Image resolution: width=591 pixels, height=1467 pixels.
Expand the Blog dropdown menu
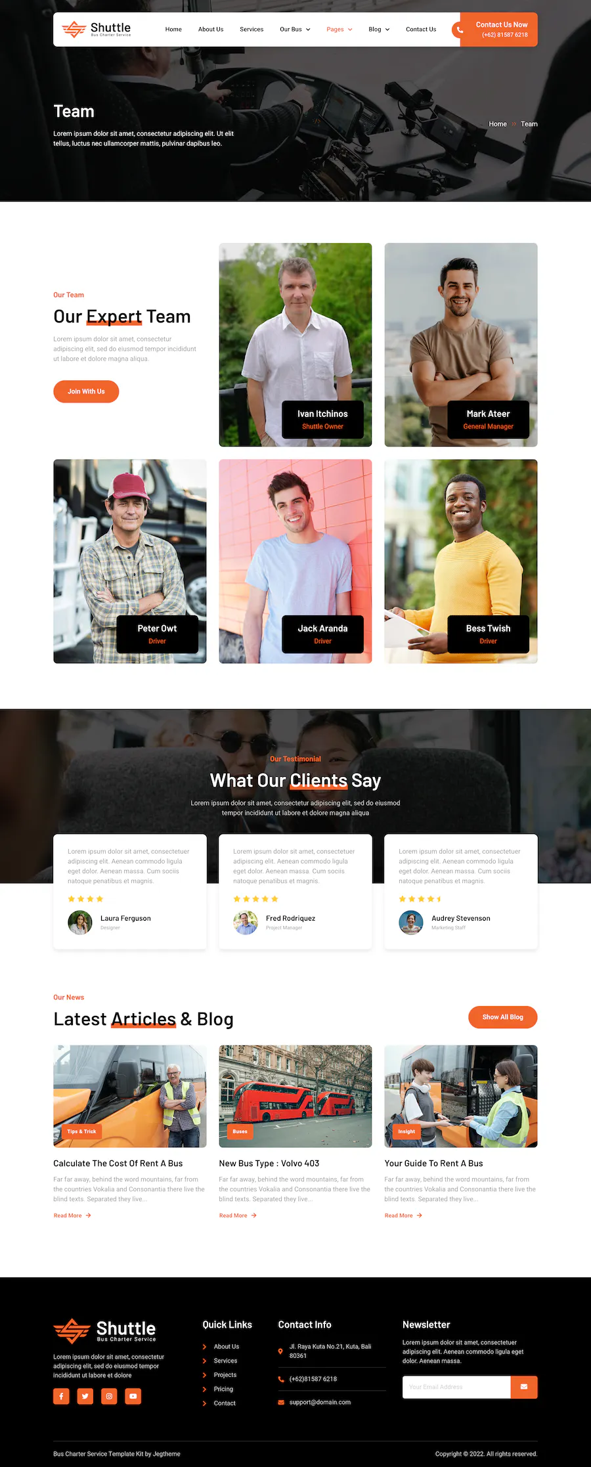(379, 30)
